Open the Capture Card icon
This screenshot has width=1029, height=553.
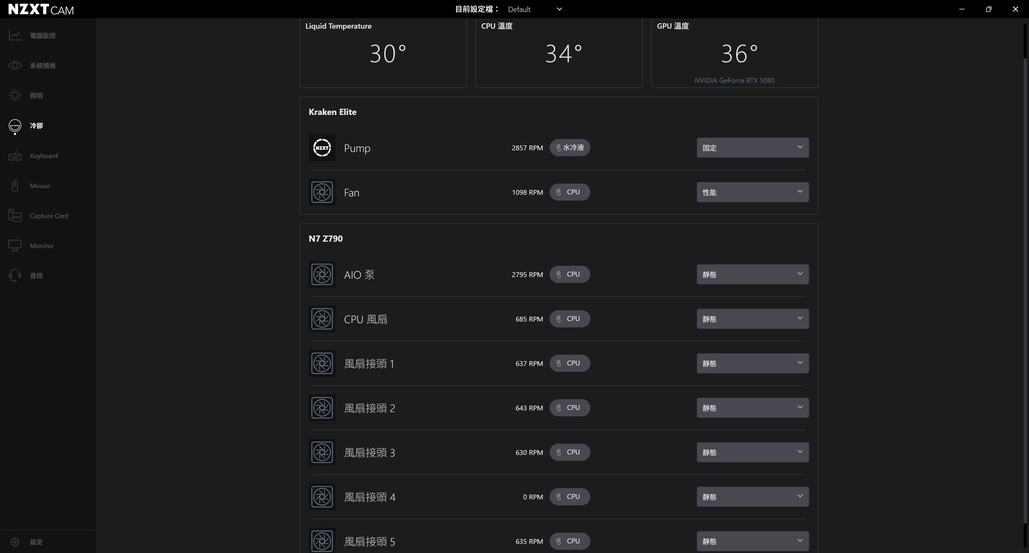[15, 216]
